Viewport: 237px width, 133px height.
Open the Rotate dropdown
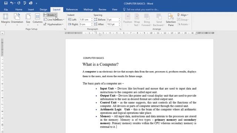click(x=183, y=24)
